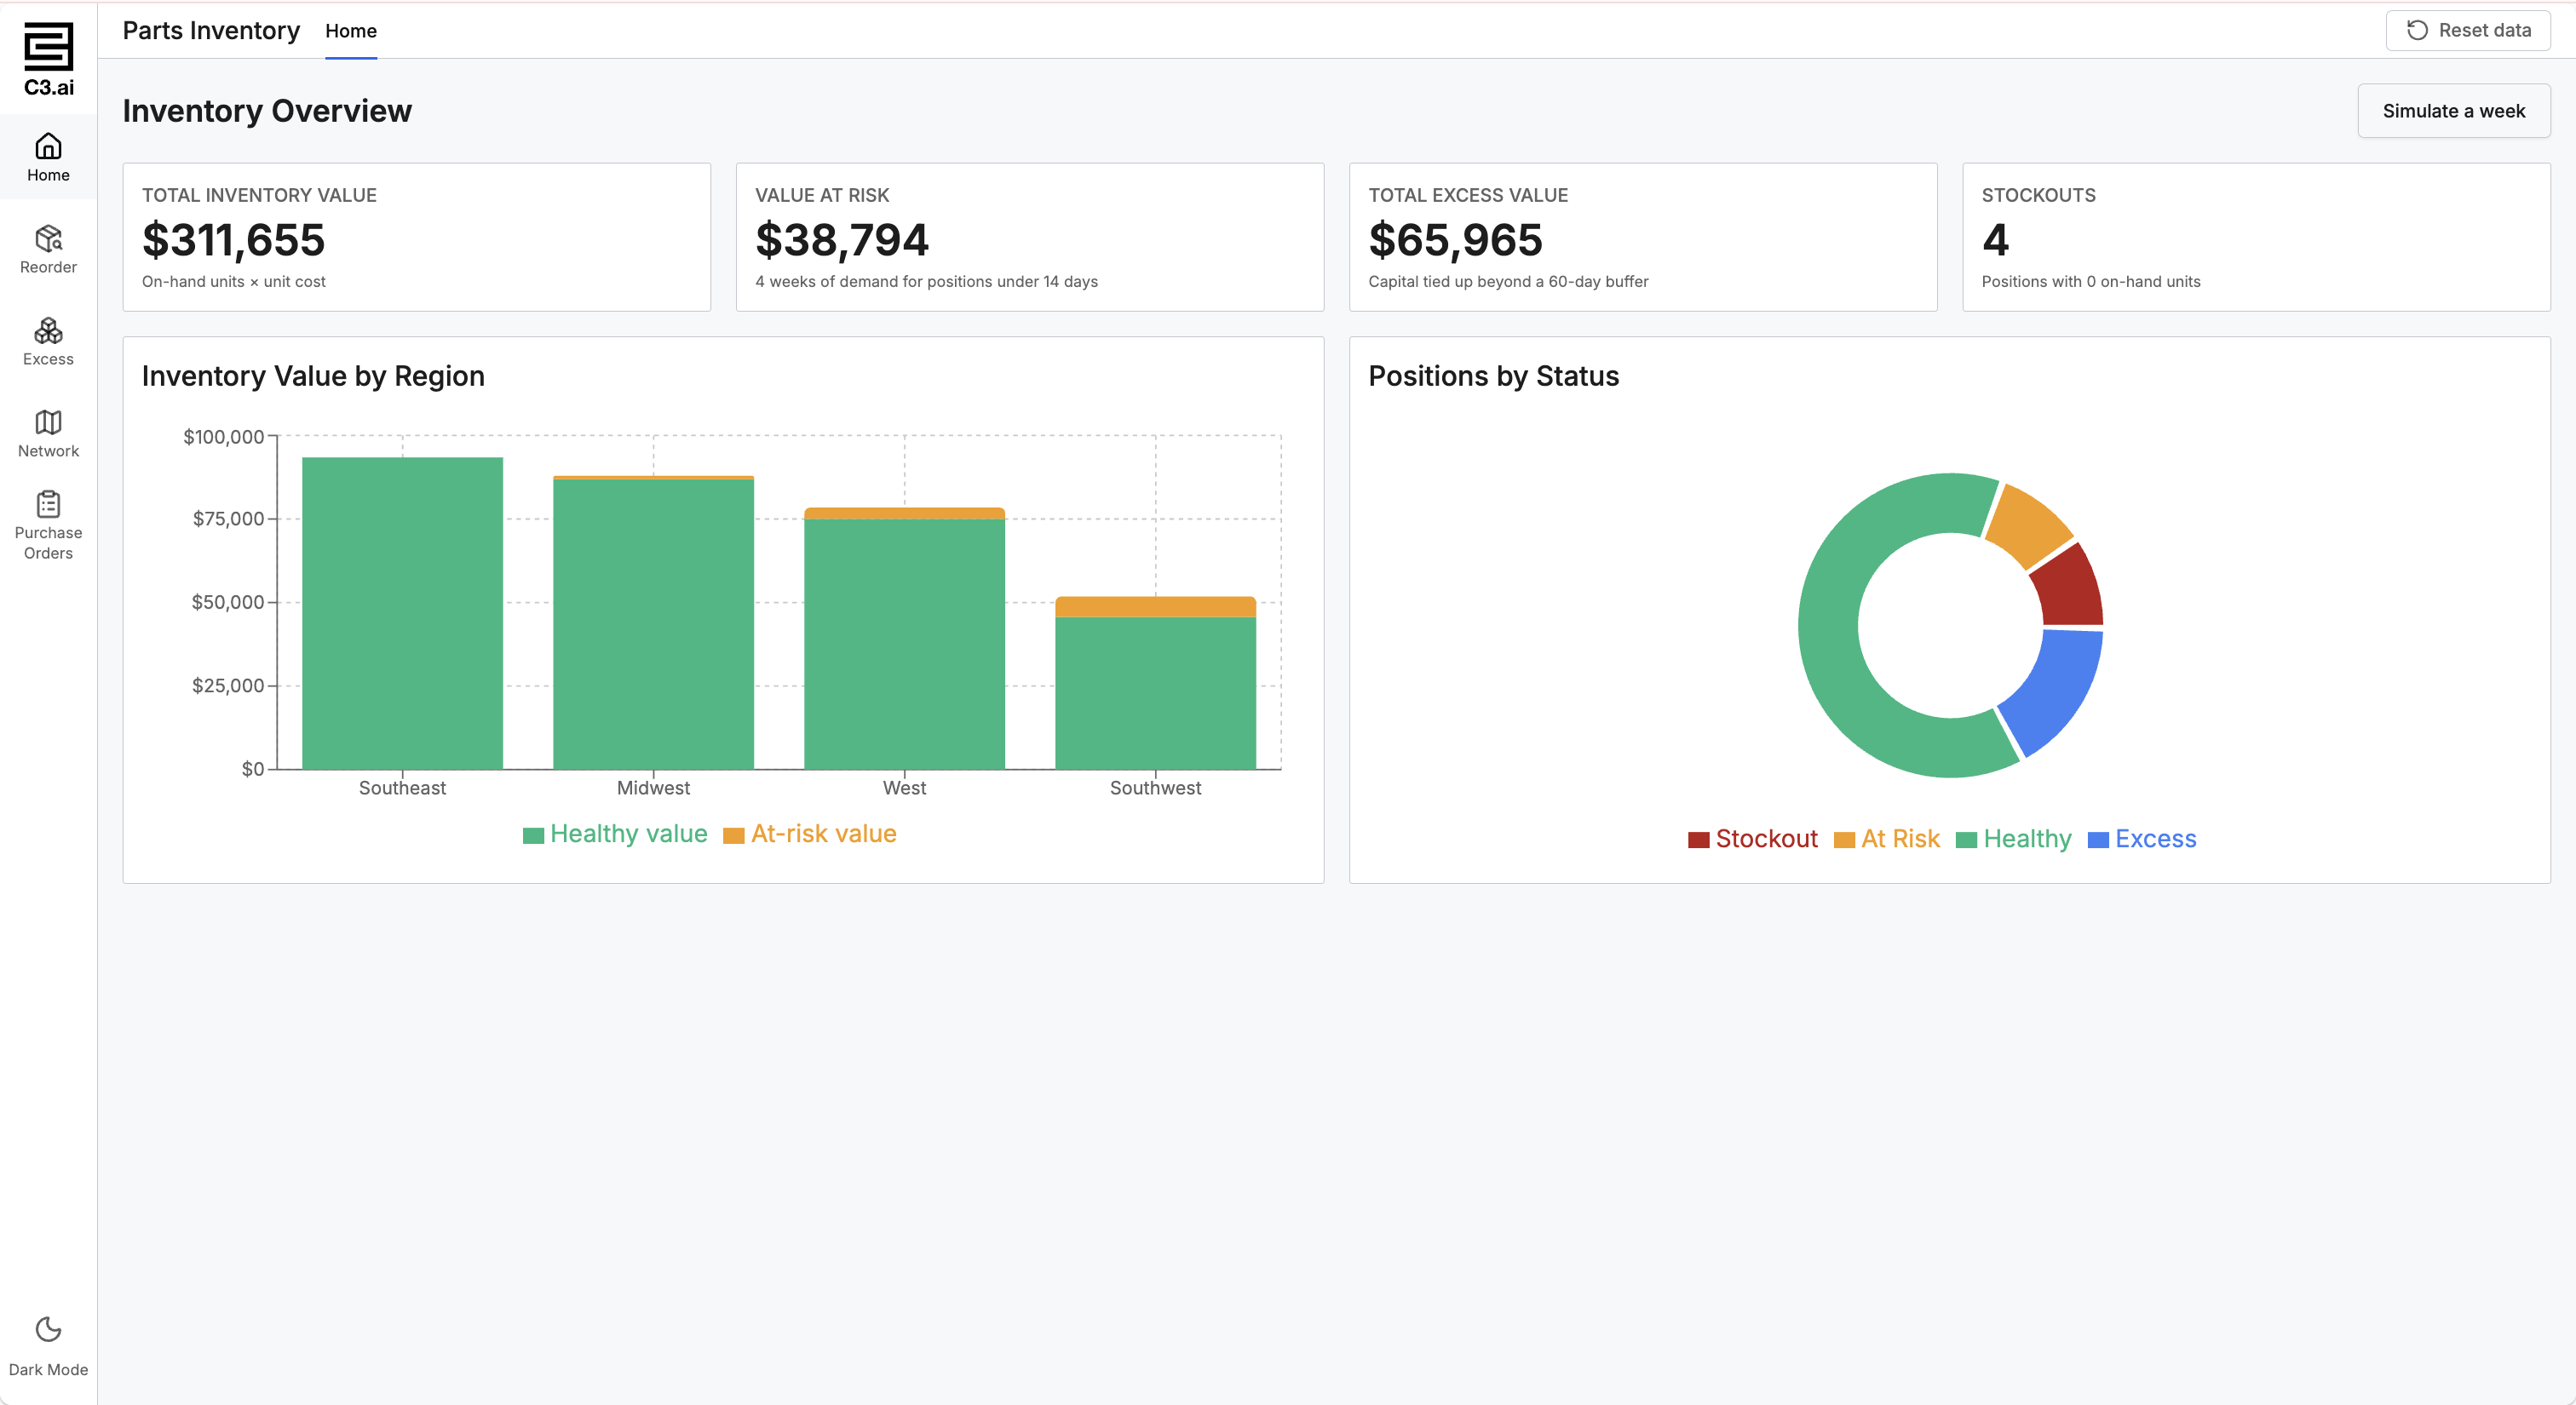Click the $65,965 total excess value
Screen dimensions: 2576x1405
(x=1455, y=240)
